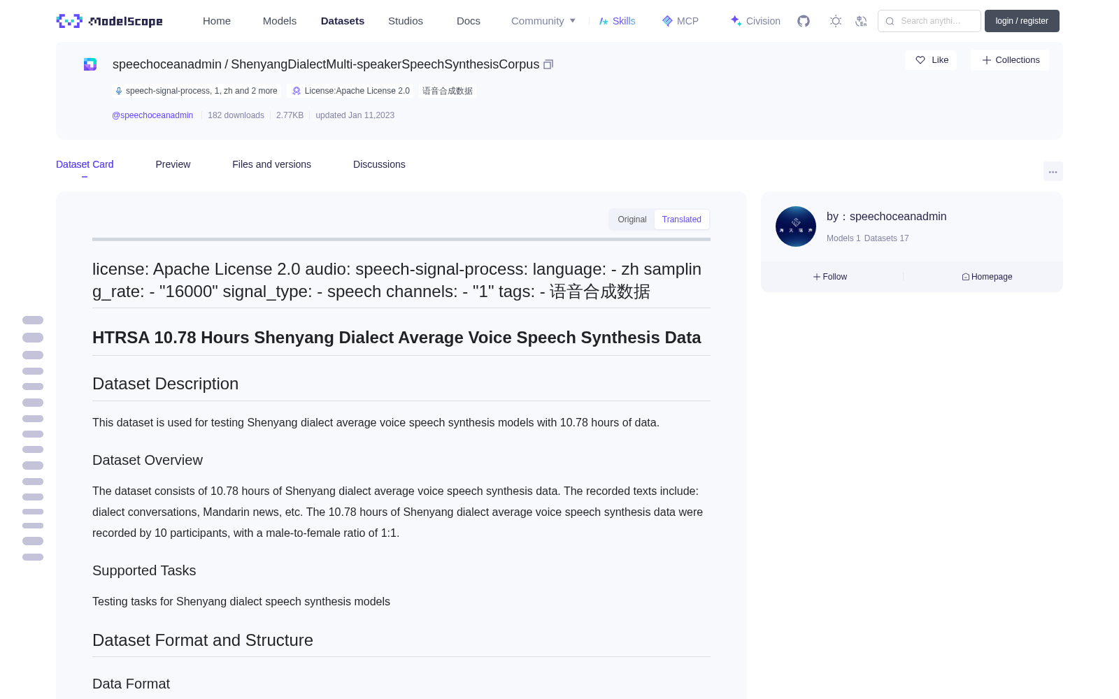Jump via first outline marker in left sidebar
The height and width of the screenshot is (699, 1119).
(x=33, y=320)
